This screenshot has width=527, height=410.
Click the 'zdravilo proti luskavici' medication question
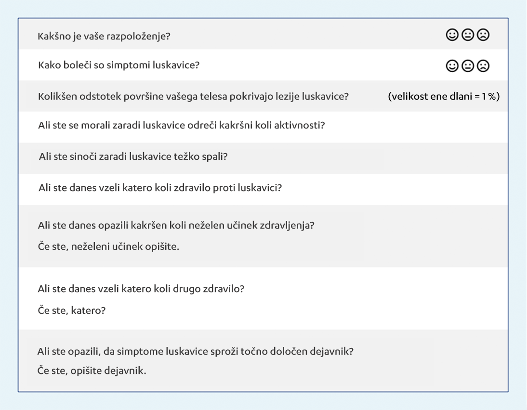coord(160,188)
